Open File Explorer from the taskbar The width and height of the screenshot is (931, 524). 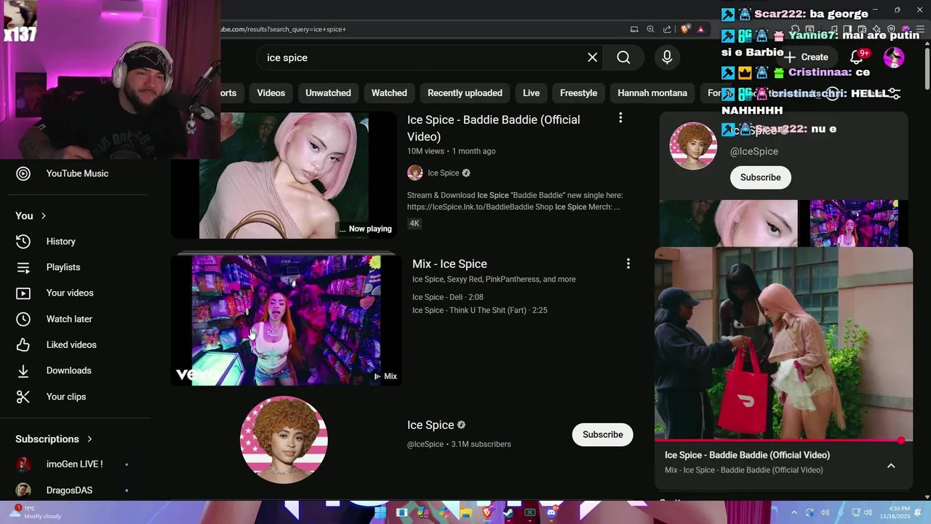[x=465, y=512]
